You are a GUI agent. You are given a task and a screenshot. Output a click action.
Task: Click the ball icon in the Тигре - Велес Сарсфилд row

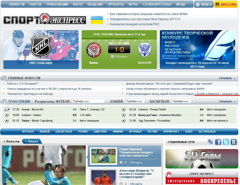[x=7, y=121]
